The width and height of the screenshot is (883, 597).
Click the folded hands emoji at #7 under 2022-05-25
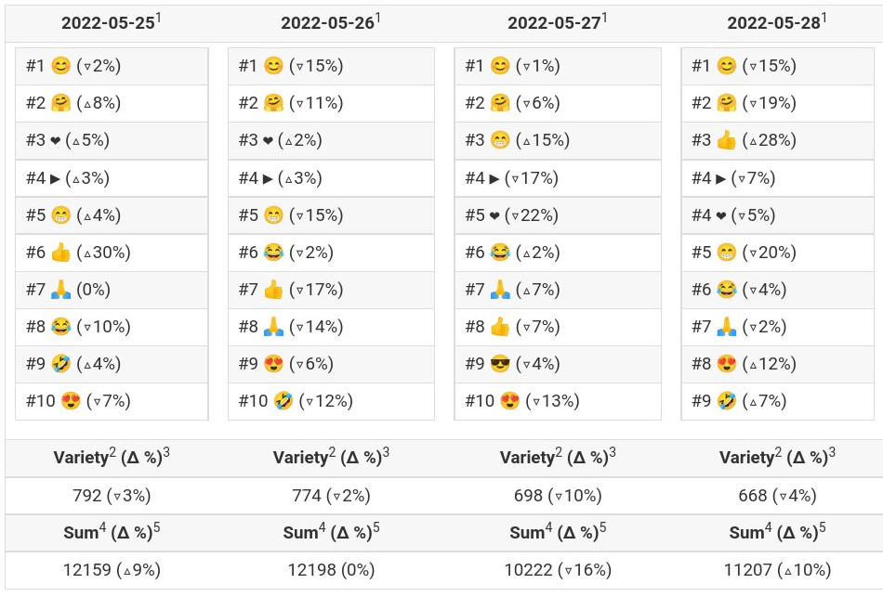60,290
